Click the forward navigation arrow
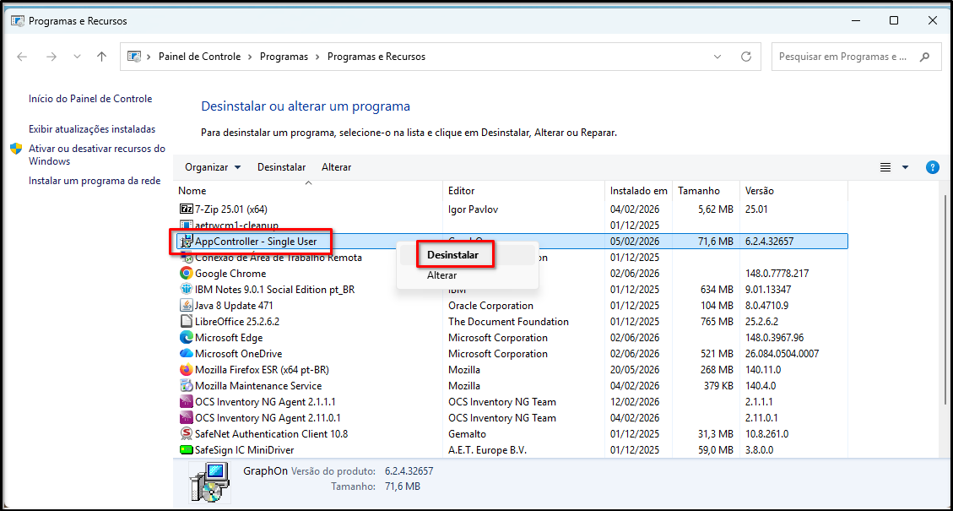Viewport: 953px width, 511px height. [x=51, y=57]
